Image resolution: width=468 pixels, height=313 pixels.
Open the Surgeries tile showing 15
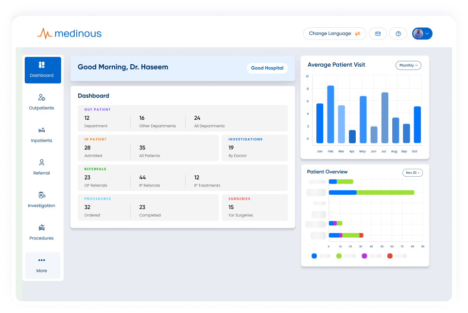tap(255, 207)
